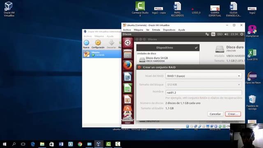Image resolution: width=263 pixels, height=148 pixels.
Task: Open Camtasia Studio 8 desktop icon
Action: coord(140,9)
